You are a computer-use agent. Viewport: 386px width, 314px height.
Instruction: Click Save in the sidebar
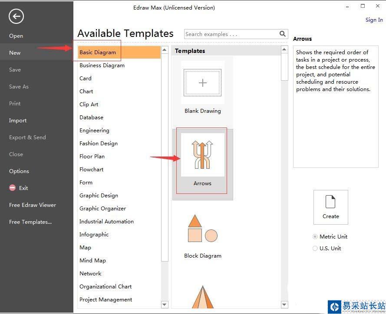point(15,69)
